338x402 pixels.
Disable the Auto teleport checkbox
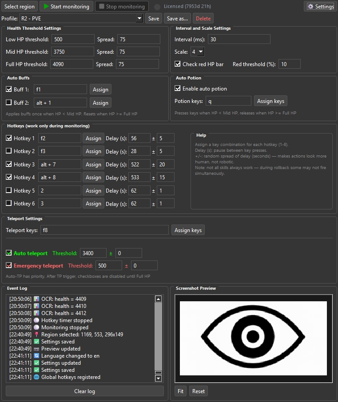(x=9, y=253)
